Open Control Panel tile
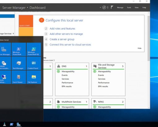 point(34,63)
